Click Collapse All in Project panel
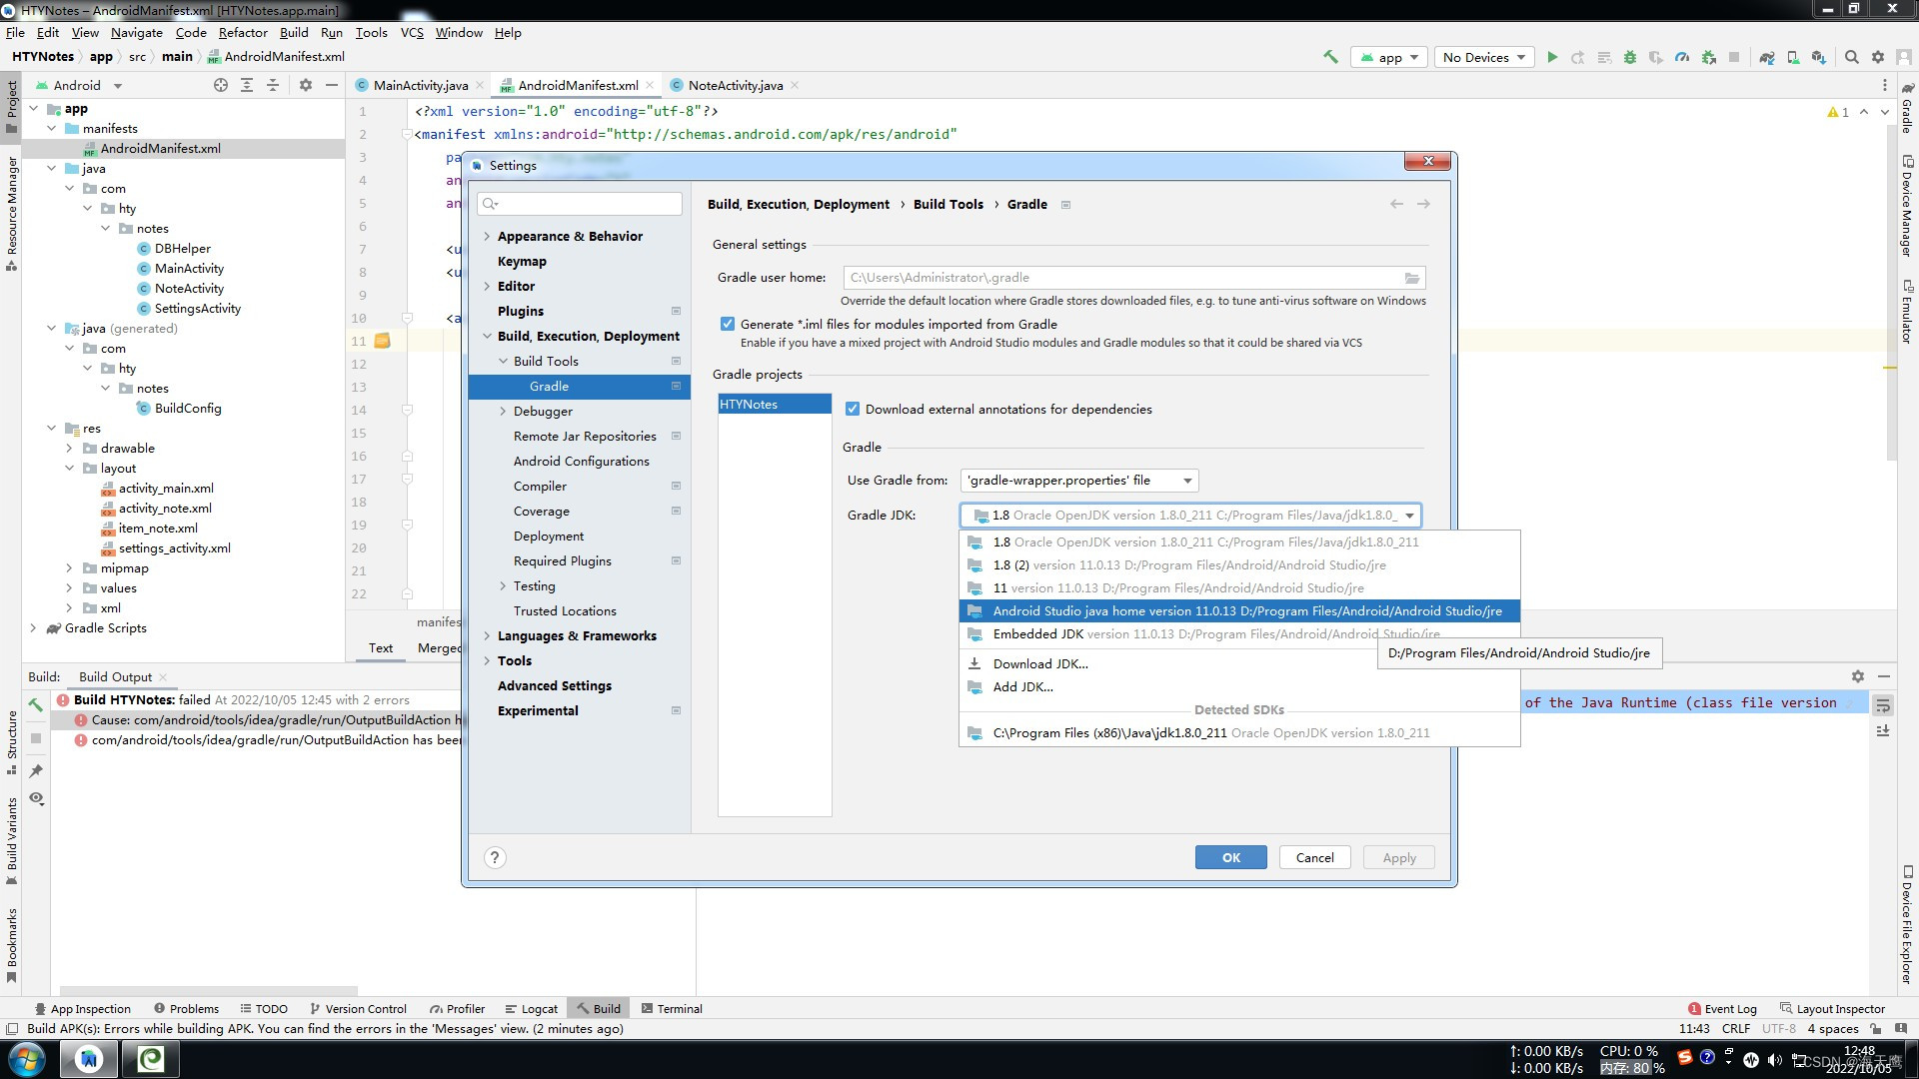 [x=273, y=85]
